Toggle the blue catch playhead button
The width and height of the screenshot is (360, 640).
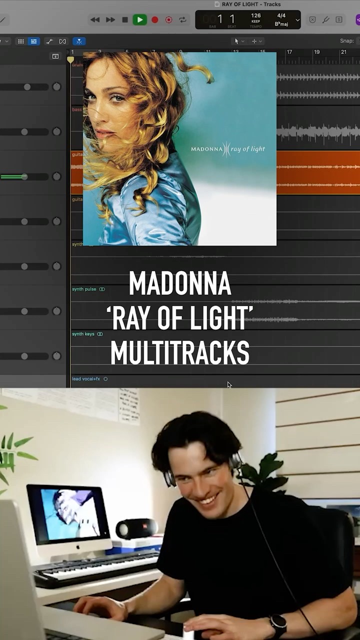[79, 41]
